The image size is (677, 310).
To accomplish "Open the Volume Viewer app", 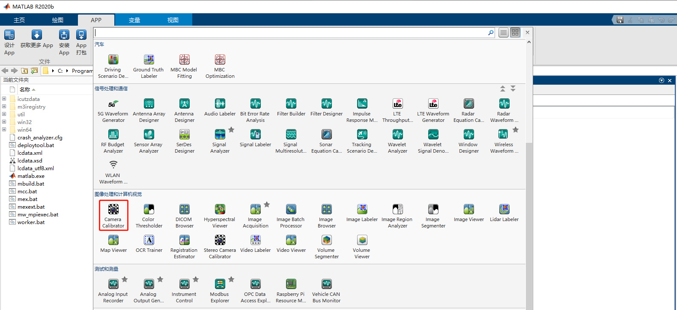I will (362, 247).
